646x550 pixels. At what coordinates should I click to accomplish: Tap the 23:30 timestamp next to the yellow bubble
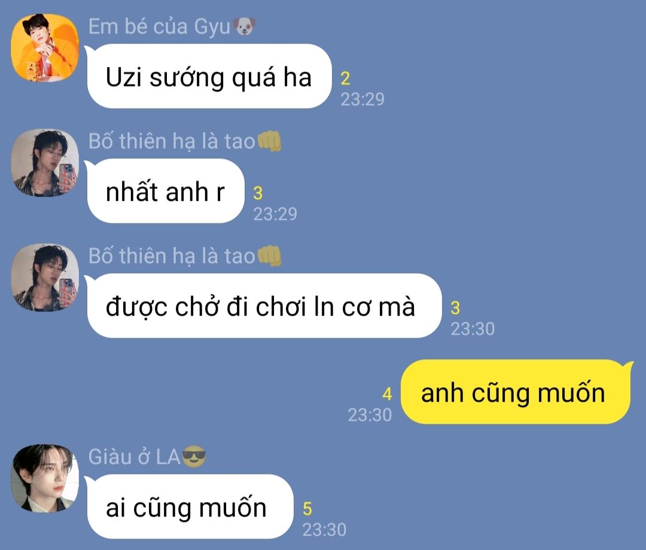(x=370, y=415)
